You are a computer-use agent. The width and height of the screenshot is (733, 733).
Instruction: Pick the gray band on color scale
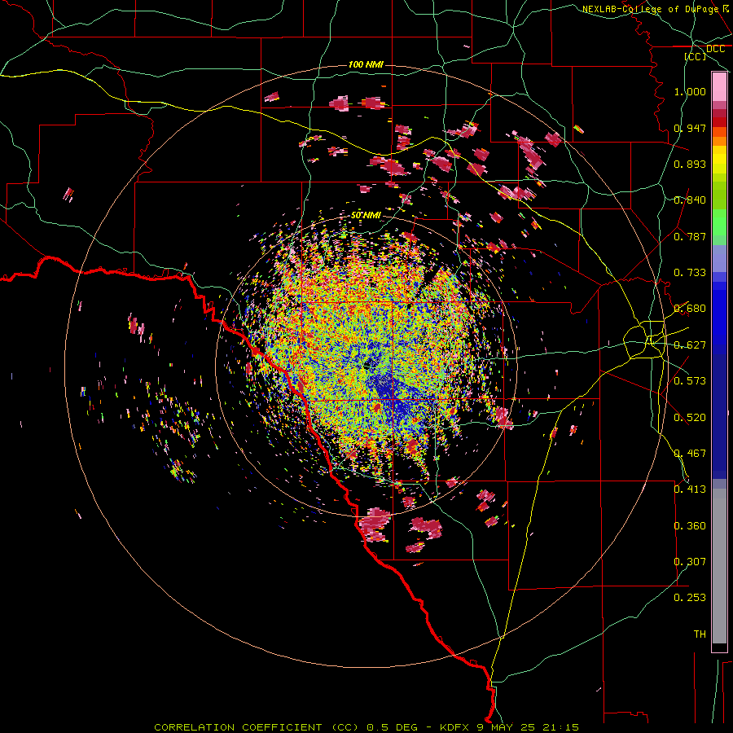pyautogui.click(x=719, y=566)
